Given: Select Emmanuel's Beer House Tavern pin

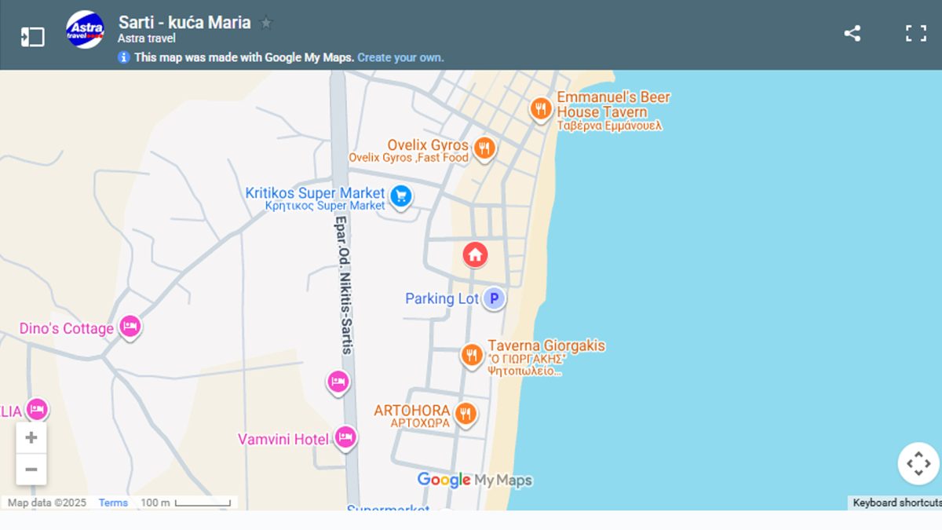Looking at the screenshot, I should point(540,108).
